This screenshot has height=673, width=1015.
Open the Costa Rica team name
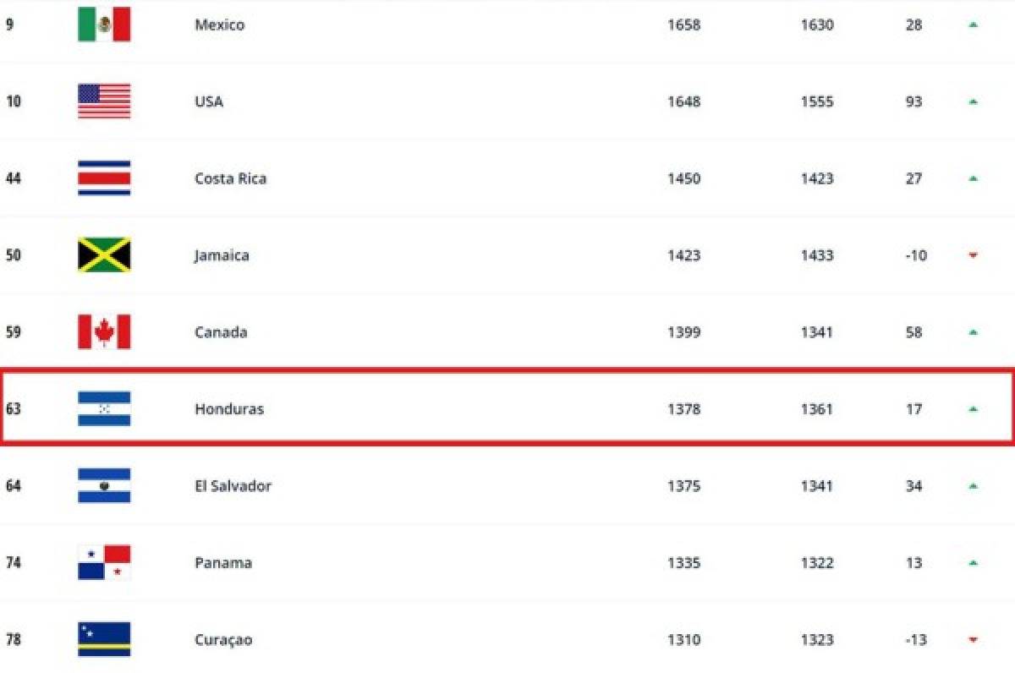coord(230,178)
